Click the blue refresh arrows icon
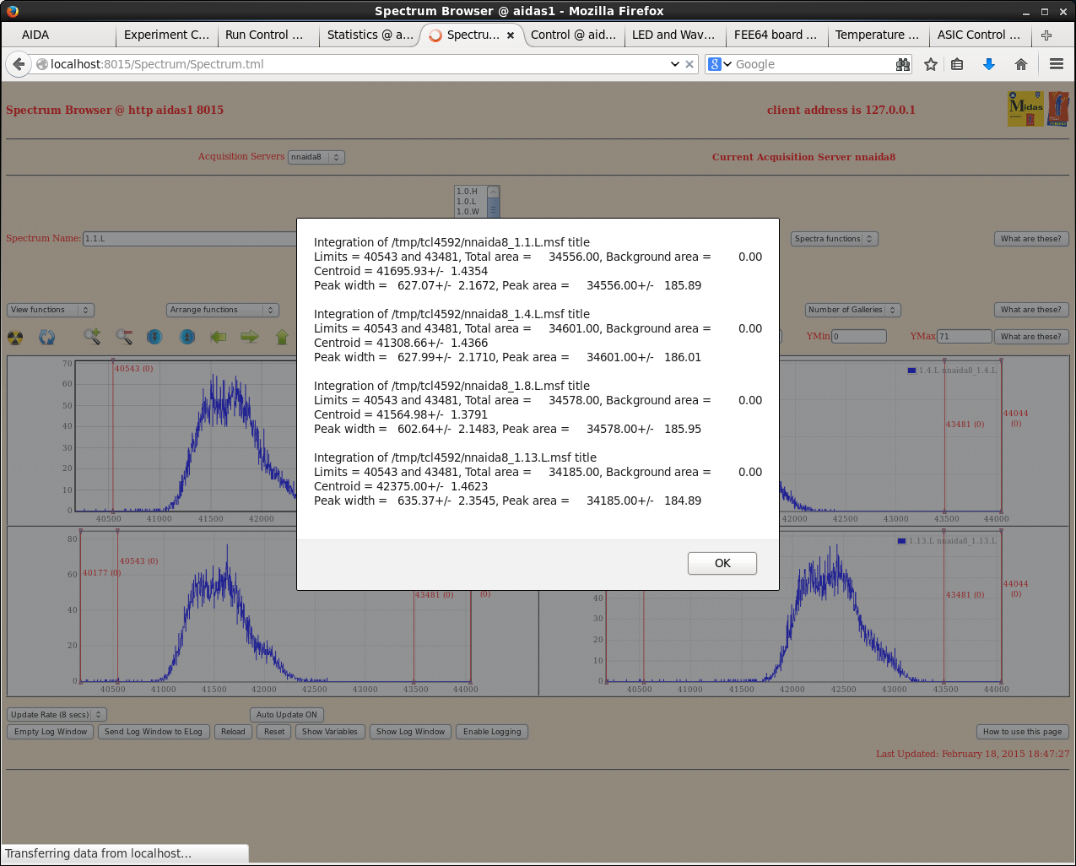The width and height of the screenshot is (1076, 866). 47,338
